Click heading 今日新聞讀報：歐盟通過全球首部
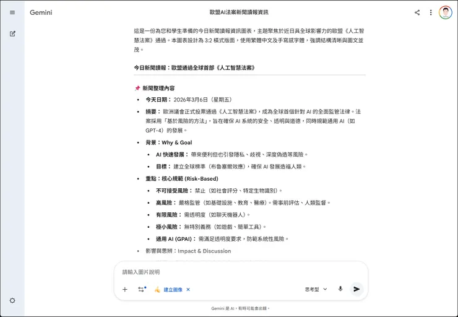This screenshot has width=458, height=317. (x=194, y=67)
